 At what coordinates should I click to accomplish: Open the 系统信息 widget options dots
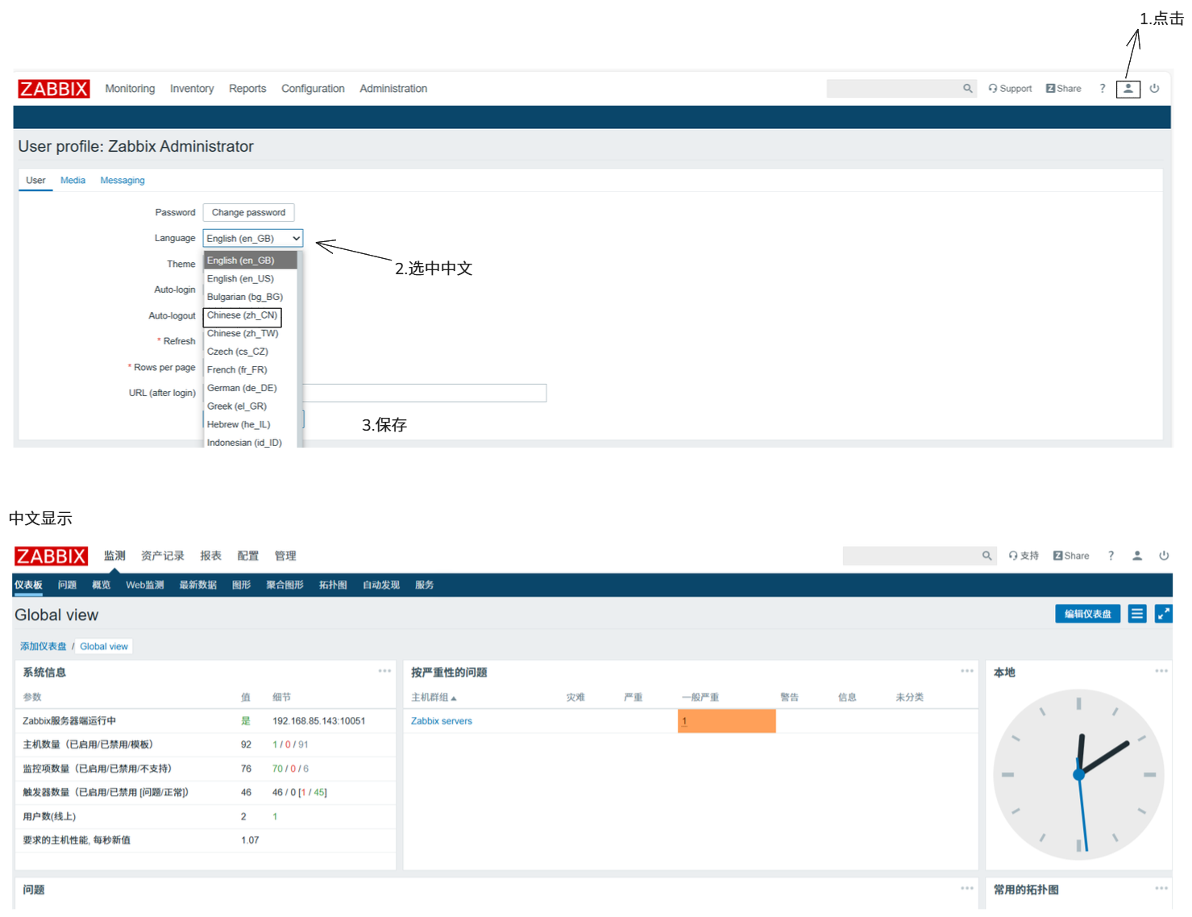coord(384,671)
